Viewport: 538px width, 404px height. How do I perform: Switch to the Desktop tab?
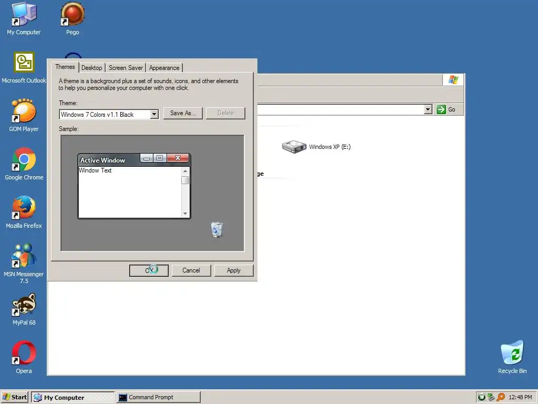pyautogui.click(x=91, y=68)
